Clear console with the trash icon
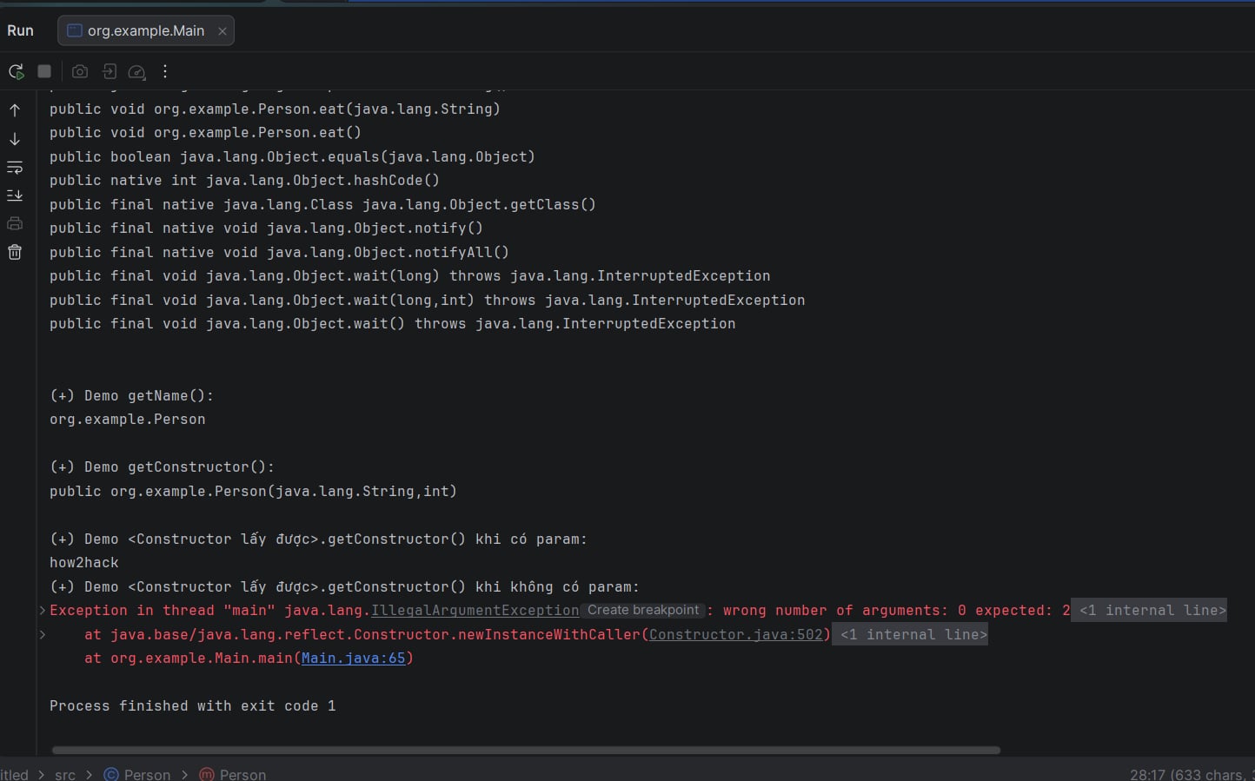The width and height of the screenshot is (1255, 781). 15,253
